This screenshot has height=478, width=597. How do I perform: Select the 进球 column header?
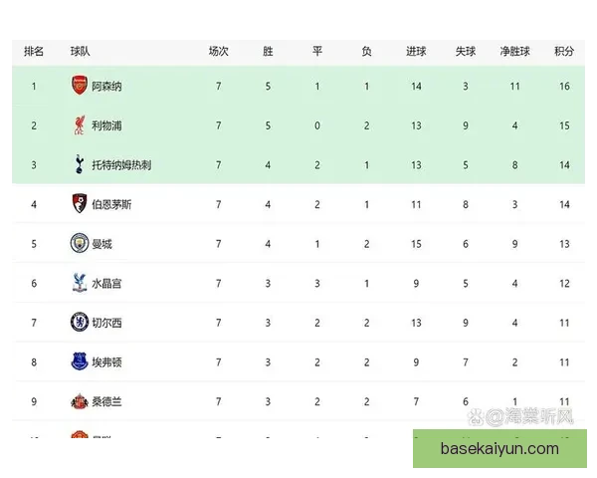point(416,51)
